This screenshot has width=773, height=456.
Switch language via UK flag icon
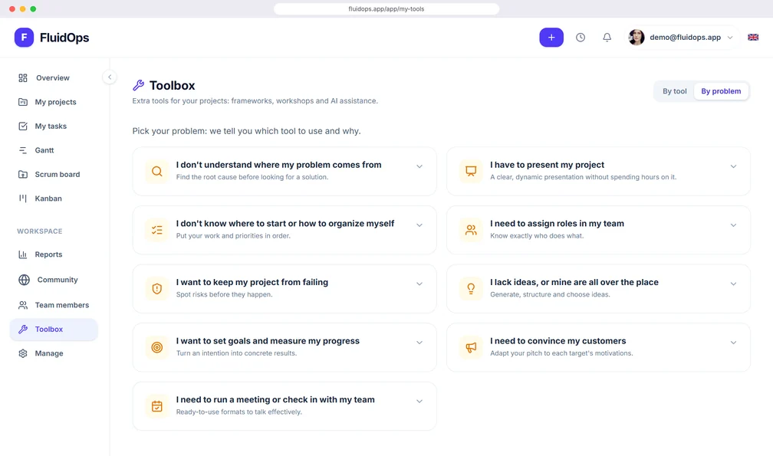click(x=753, y=38)
